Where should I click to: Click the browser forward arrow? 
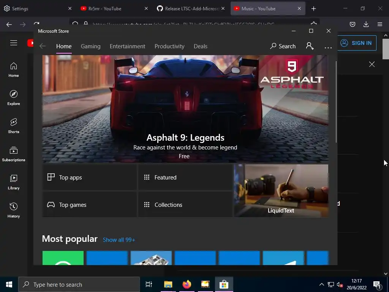coord(23,24)
